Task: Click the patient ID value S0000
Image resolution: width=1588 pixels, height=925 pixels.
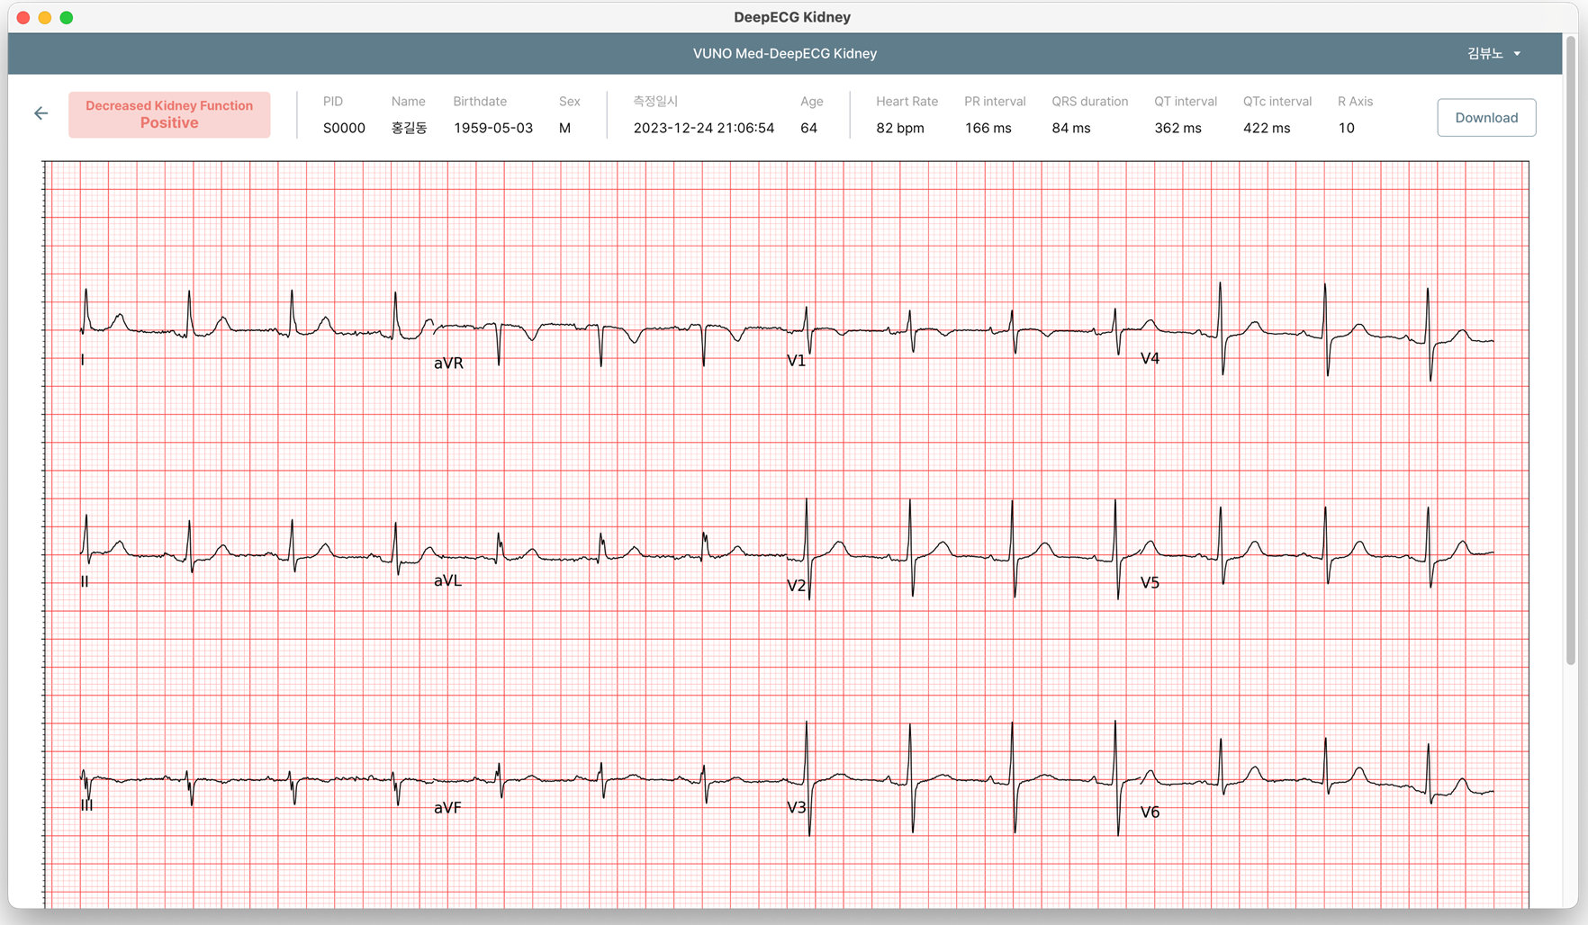Action: [344, 129]
